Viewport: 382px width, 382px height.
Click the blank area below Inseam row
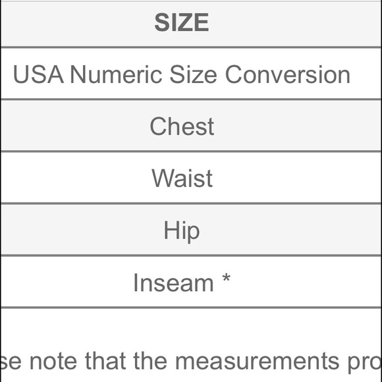(x=191, y=327)
